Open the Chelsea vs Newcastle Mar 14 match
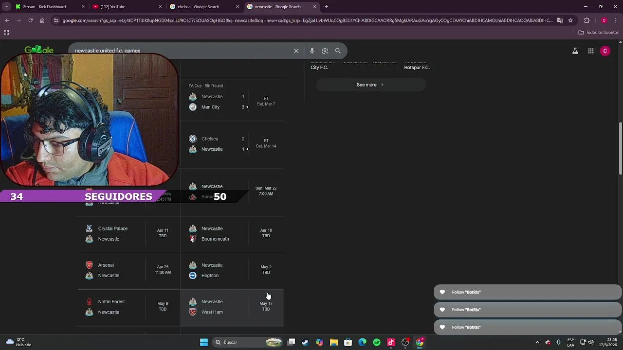 coord(232,144)
